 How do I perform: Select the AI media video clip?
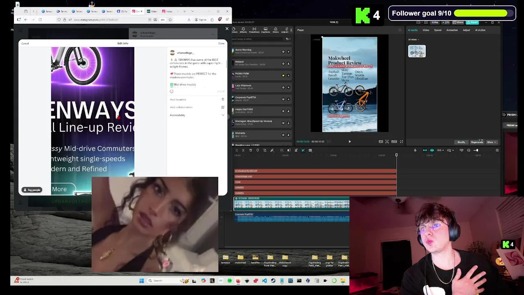(291, 204)
